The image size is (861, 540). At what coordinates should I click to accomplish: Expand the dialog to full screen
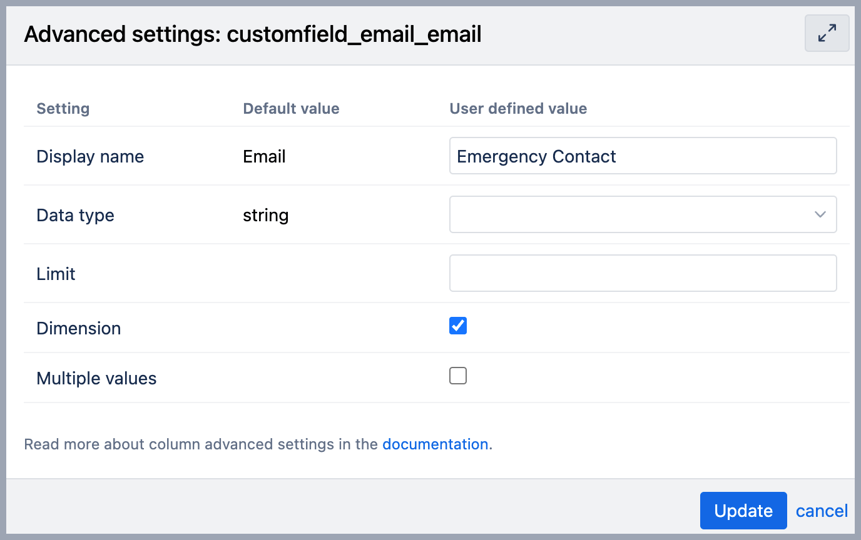click(x=827, y=33)
